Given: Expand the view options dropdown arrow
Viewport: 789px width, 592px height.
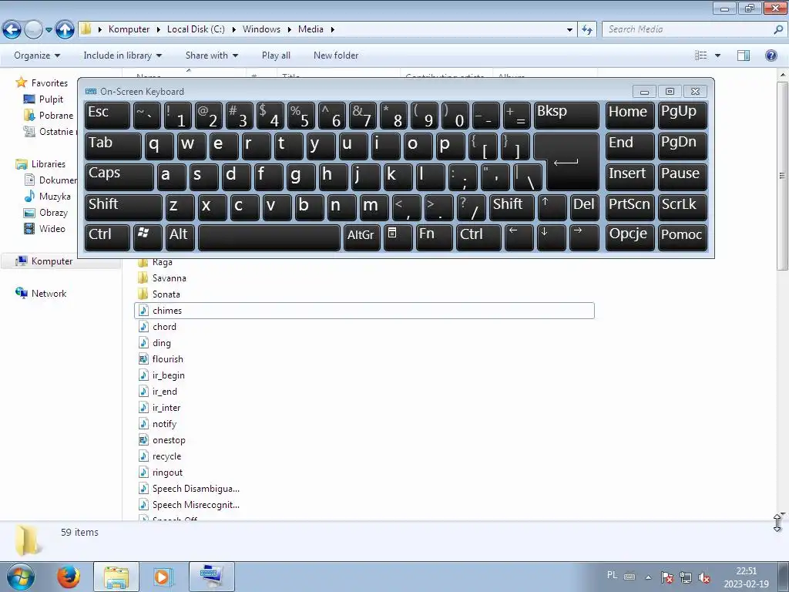Looking at the screenshot, I should (717, 55).
